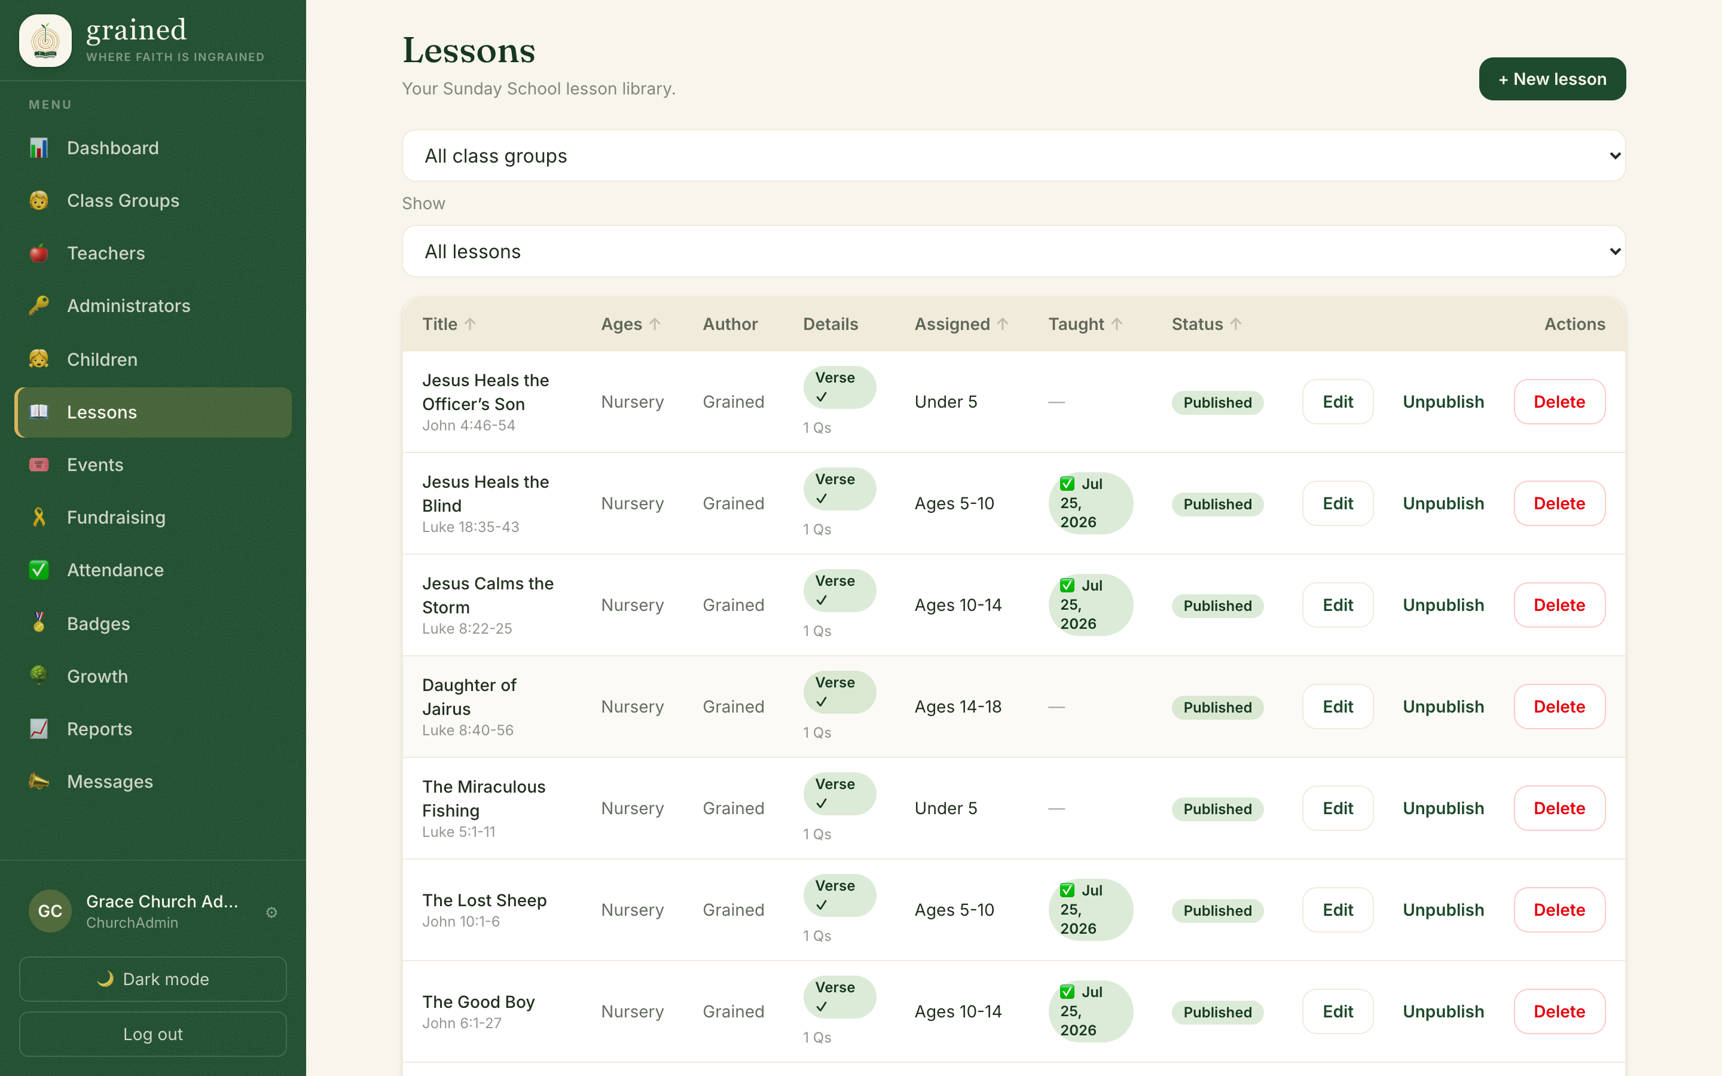This screenshot has width=1722, height=1076.
Task: Unpublish the Jesus Heals the Blind lesson
Action: click(x=1443, y=504)
